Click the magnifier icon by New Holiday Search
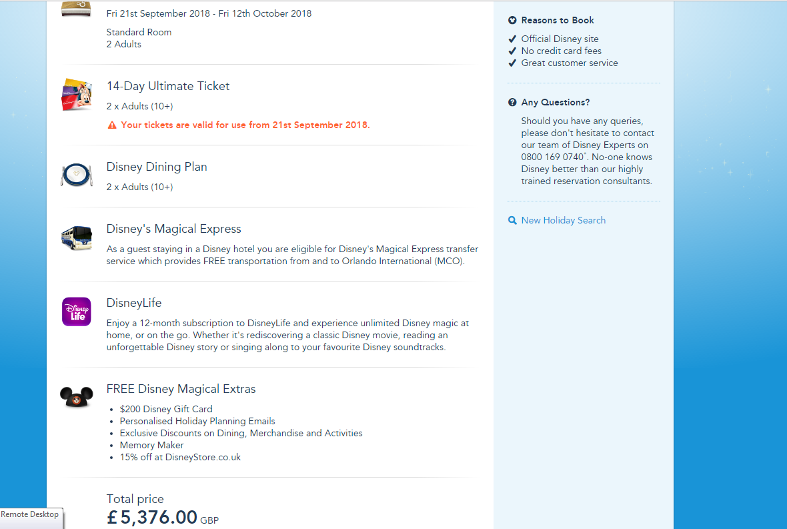The image size is (787, 529). pos(512,220)
